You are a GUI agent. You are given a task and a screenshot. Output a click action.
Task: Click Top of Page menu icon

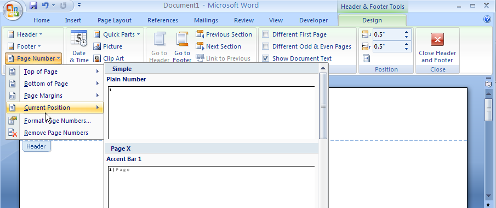[13, 72]
